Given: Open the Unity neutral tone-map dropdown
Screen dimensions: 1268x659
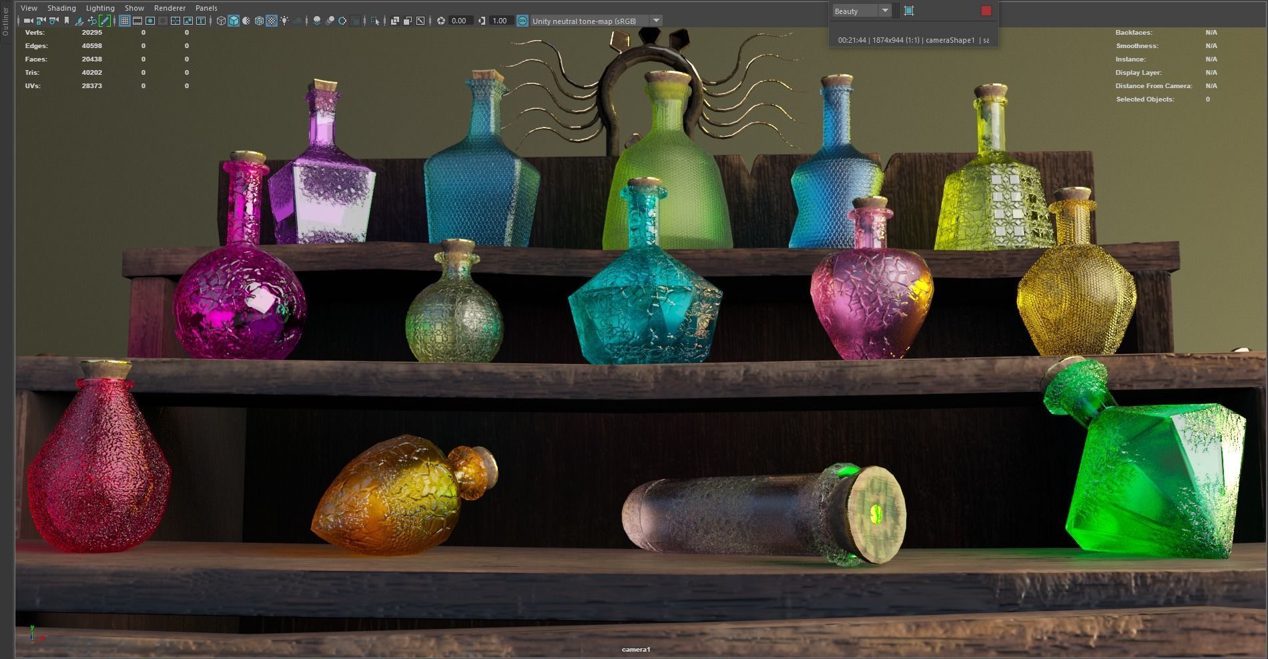Looking at the screenshot, I should (656, 21).
